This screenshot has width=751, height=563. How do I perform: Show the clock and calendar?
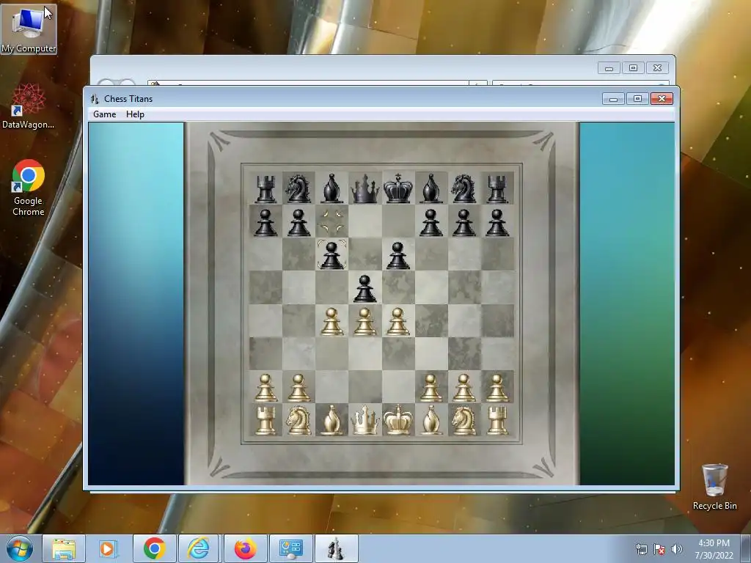[714, 549]
